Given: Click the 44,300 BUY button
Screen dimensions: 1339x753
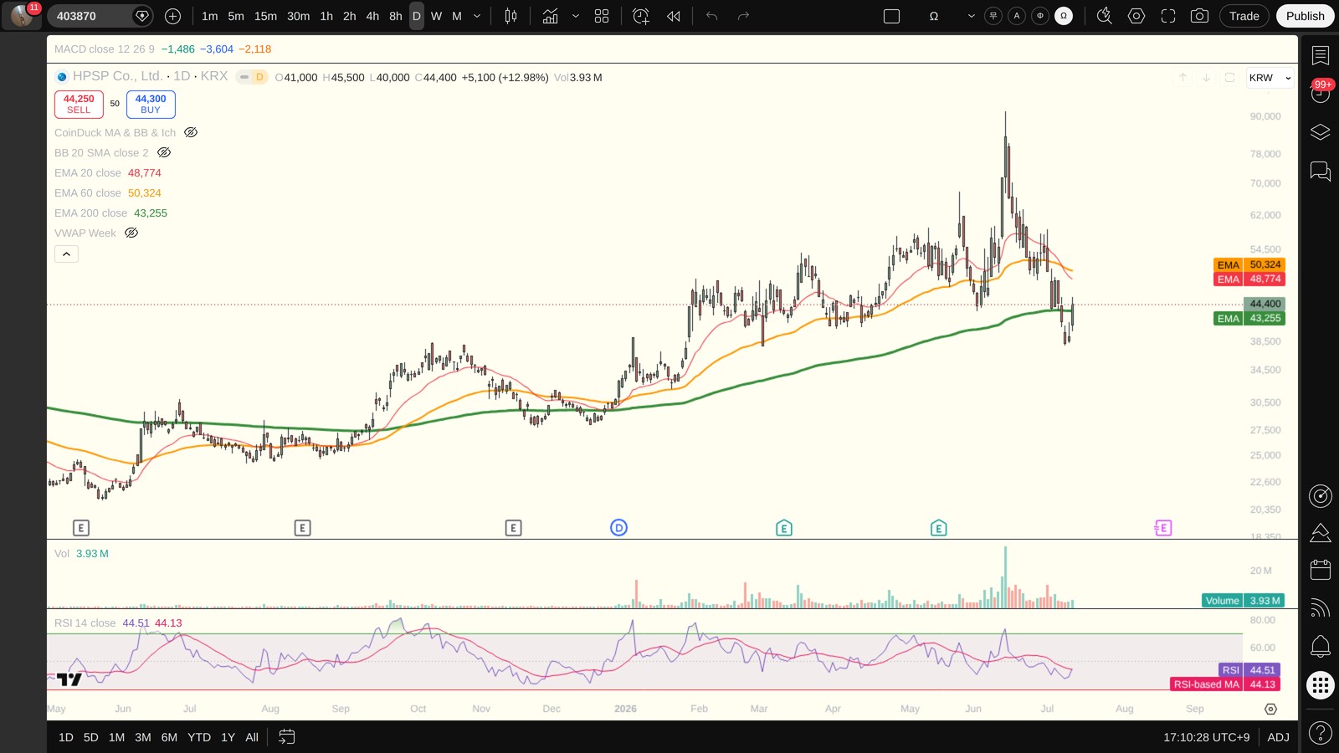Looking at the screenshot, I should pyautogui.click(x=151, y=104).
